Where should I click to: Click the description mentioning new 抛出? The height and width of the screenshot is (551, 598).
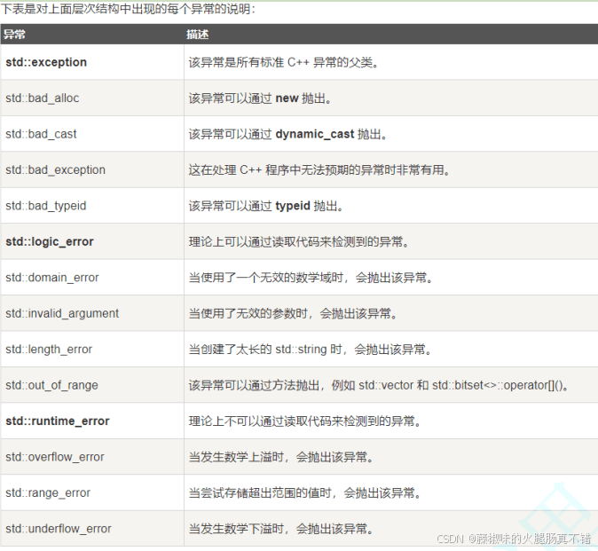pos(260,98)
